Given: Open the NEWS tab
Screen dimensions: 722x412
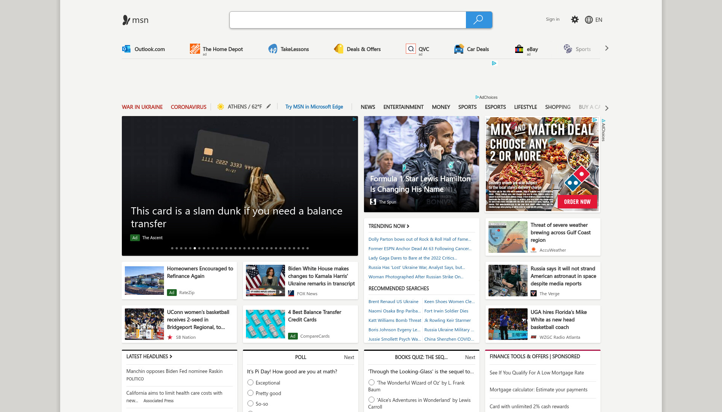Looking at the screenshot, I should tap(368, 107).
